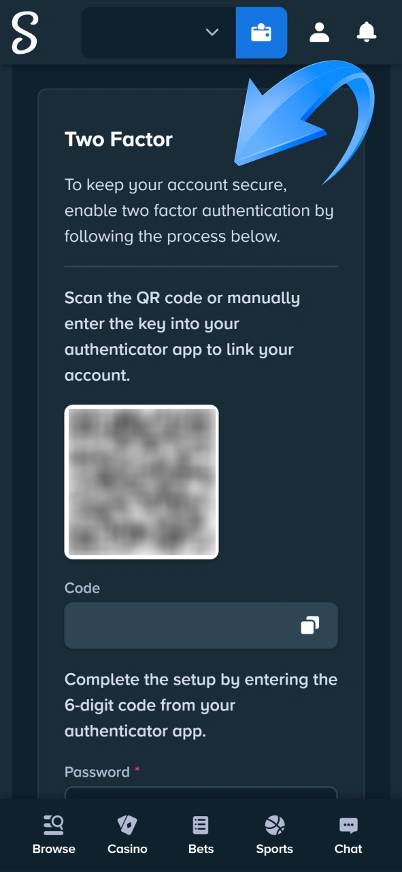This screenshot has width=402, height=872.
Task: Select the Sports basketball icon
Action: coord(274,824)
